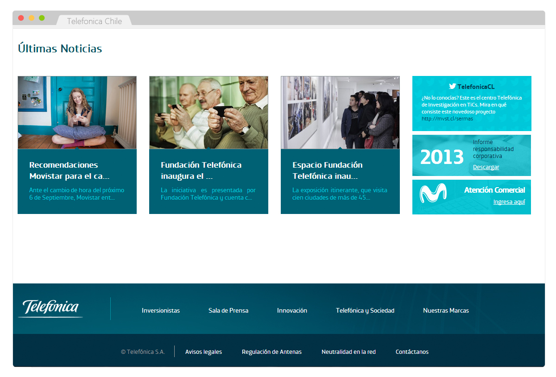Screen dimensions: 556x377
Task: Maximize the window with the green button
Action: click(x=42, y=18)
